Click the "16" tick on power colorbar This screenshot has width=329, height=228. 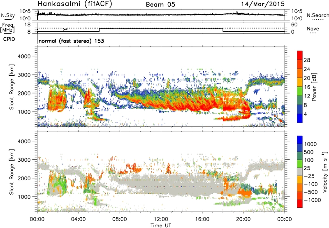coord(307,87)
